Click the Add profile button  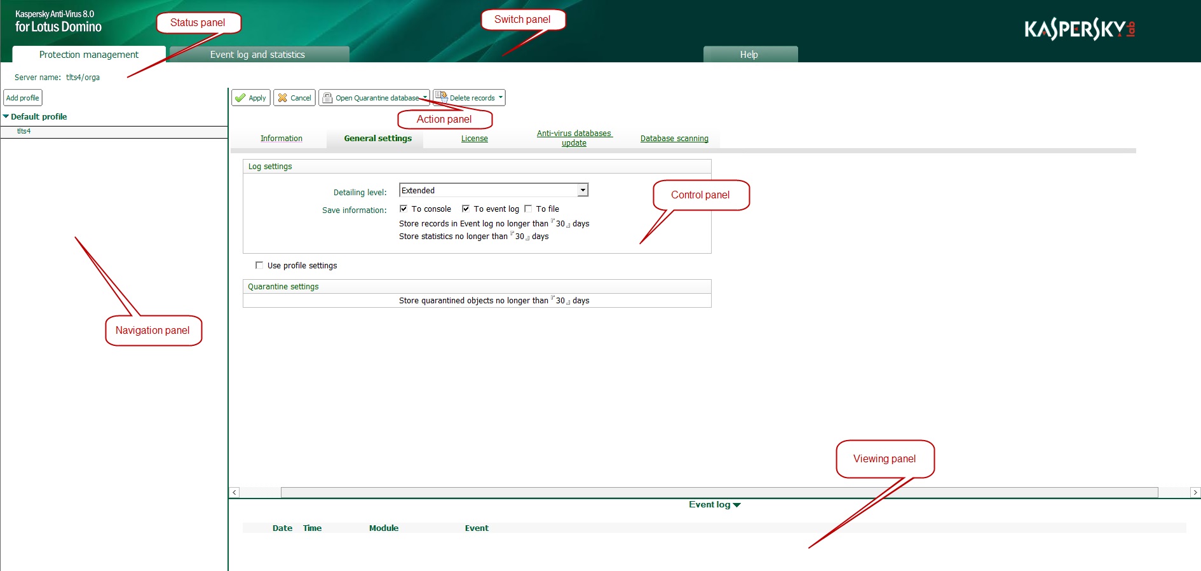tap(23, 98)
